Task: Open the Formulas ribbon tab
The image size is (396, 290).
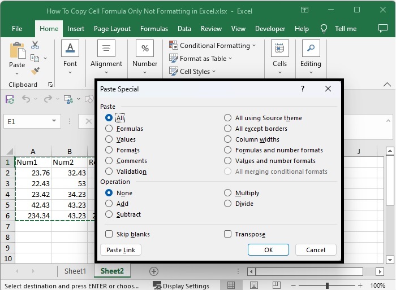Action: click(154, 29)
